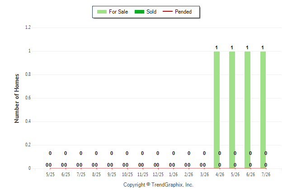
Task: Click the 5/25 x-axis date label
Action: coord(50,175)
